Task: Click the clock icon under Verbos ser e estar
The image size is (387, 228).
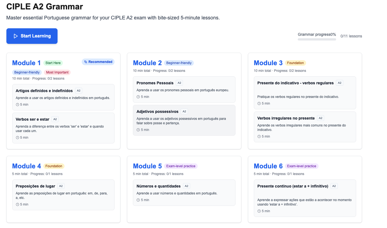Action: click(x=18, y=138)
